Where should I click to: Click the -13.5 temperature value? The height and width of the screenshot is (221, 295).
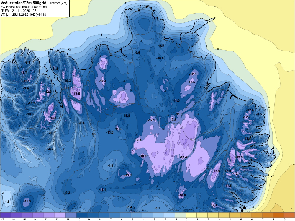77,94
